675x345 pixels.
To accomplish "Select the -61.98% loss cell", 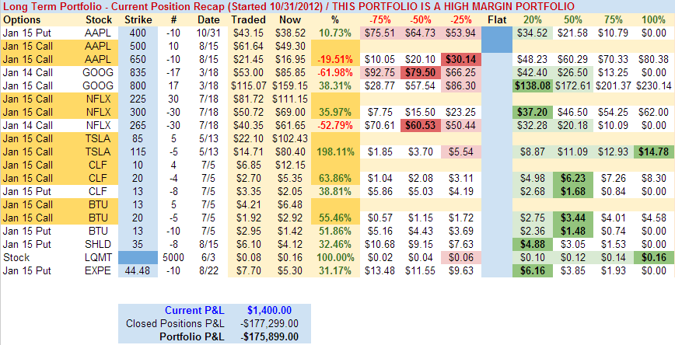I will click(335, 72).
